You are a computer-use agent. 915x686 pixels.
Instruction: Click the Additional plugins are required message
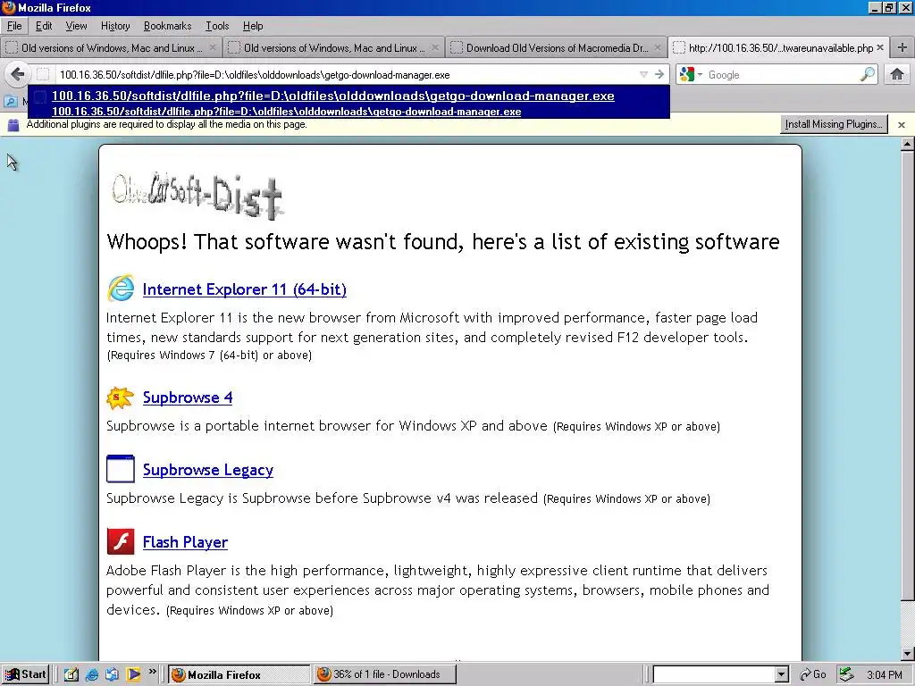[x=166, y=124]
